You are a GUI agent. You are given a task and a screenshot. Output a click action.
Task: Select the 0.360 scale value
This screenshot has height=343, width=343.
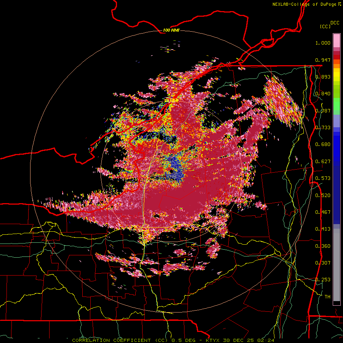click(x=323, y=246)
